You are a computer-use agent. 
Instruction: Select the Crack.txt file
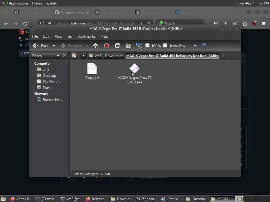[x=92, y=71]
